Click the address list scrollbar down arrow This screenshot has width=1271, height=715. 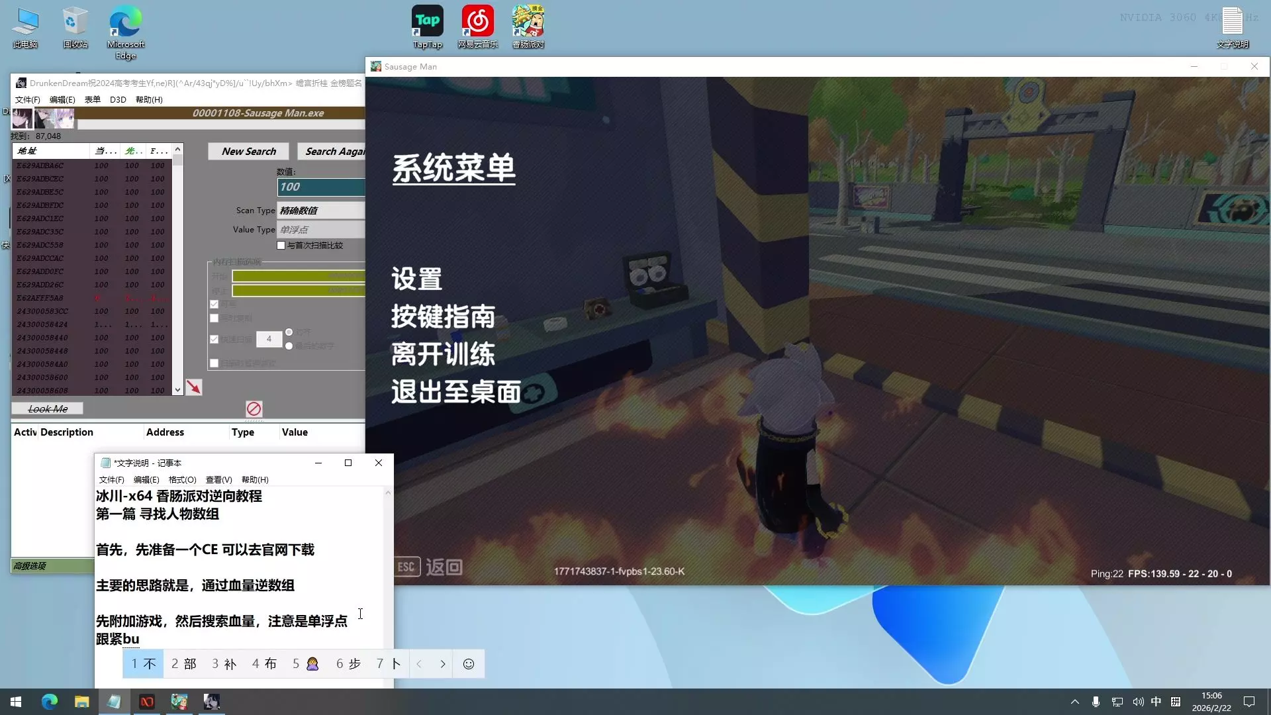[177, 391]
